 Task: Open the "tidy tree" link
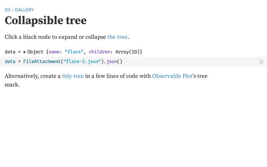[x=73, y=76]
